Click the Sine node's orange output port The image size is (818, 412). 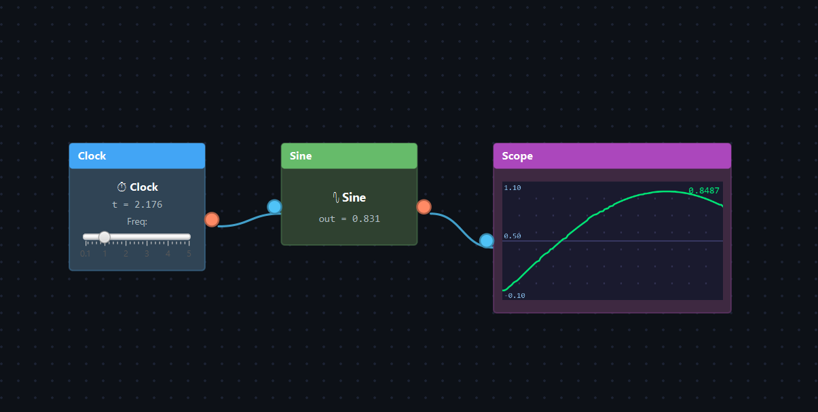point(424,206)
